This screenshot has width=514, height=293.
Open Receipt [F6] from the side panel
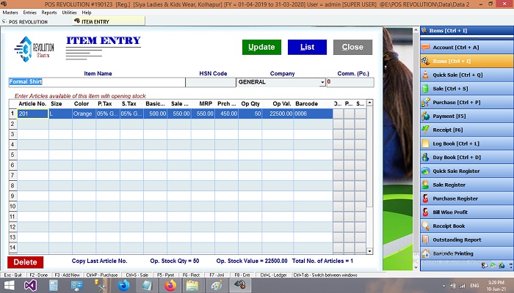pyautogui.click(x=467, y=130)
